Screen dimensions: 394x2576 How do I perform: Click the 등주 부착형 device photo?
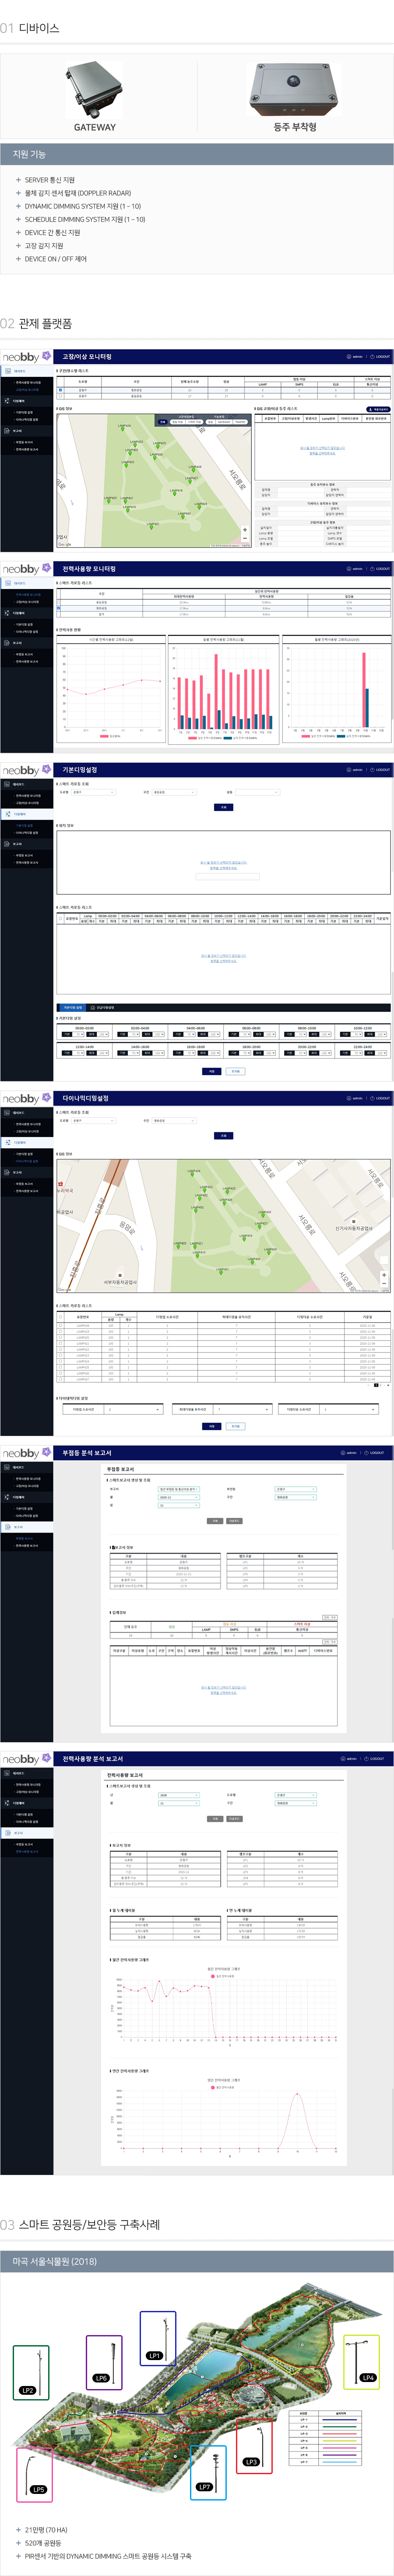(294, 91)
